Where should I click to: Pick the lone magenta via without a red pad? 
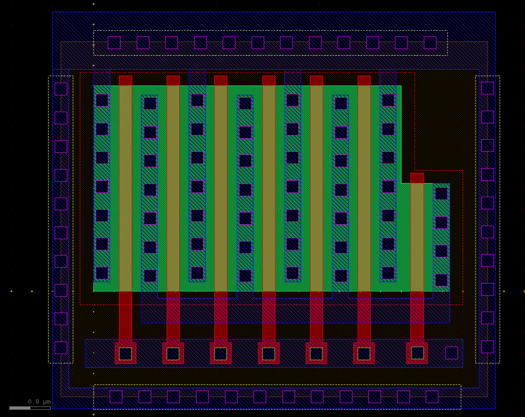451,353
